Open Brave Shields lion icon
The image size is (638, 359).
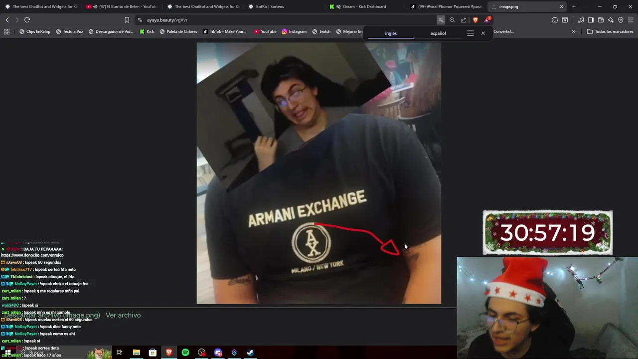coord(475,20)
